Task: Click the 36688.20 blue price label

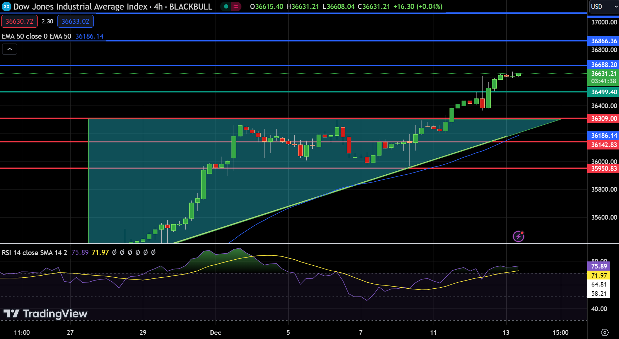Action: (x=603, y=65)
